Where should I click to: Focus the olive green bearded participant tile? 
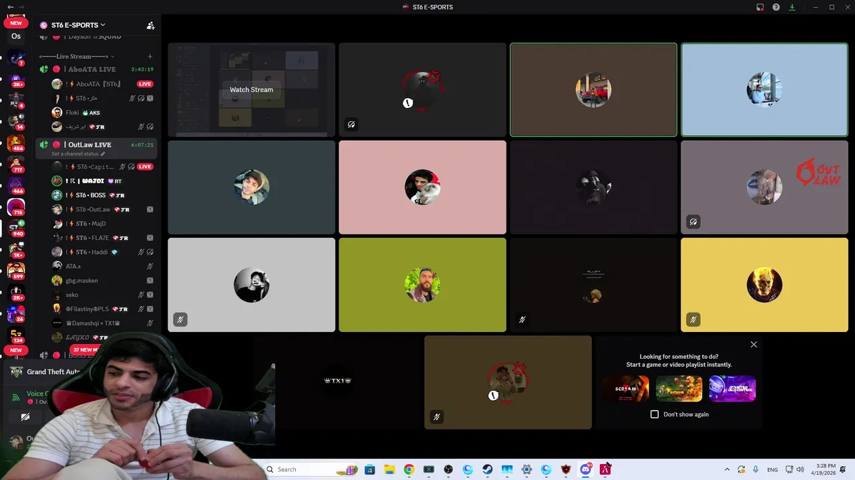click(422, 285)
